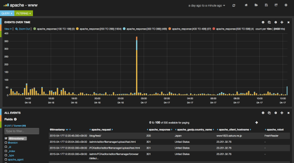
Task: Collapse the FILTERING tab
Action: click(24, 14)
